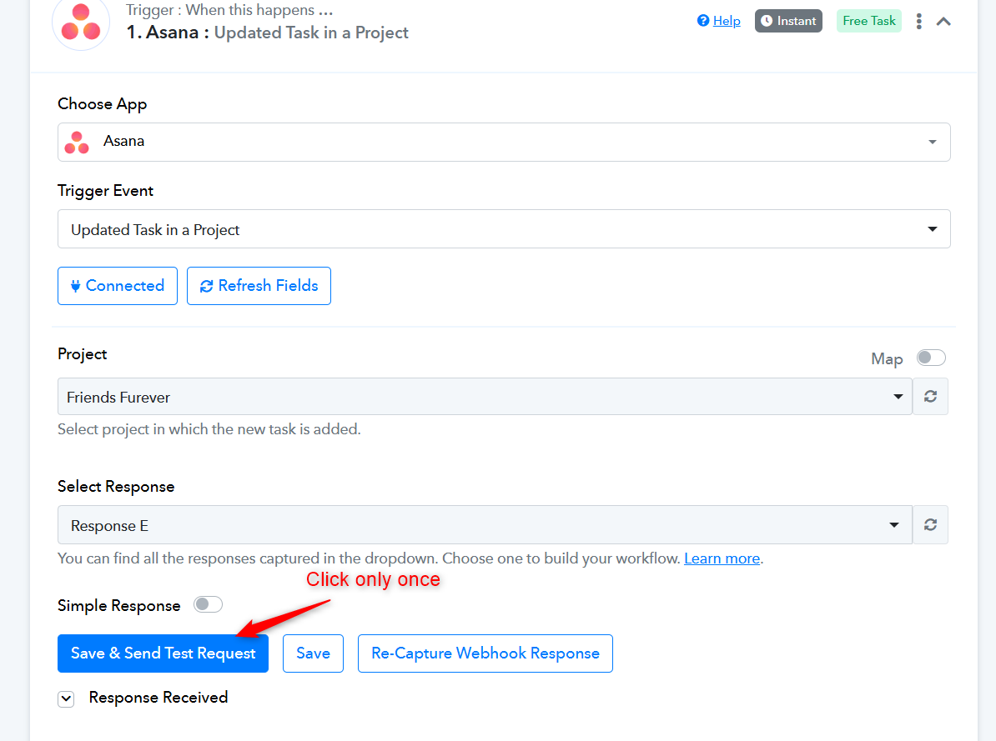Screen dimensions: 996x741
Task: Open the Project dropdown Friends Furever
Action: coord(485,397)
